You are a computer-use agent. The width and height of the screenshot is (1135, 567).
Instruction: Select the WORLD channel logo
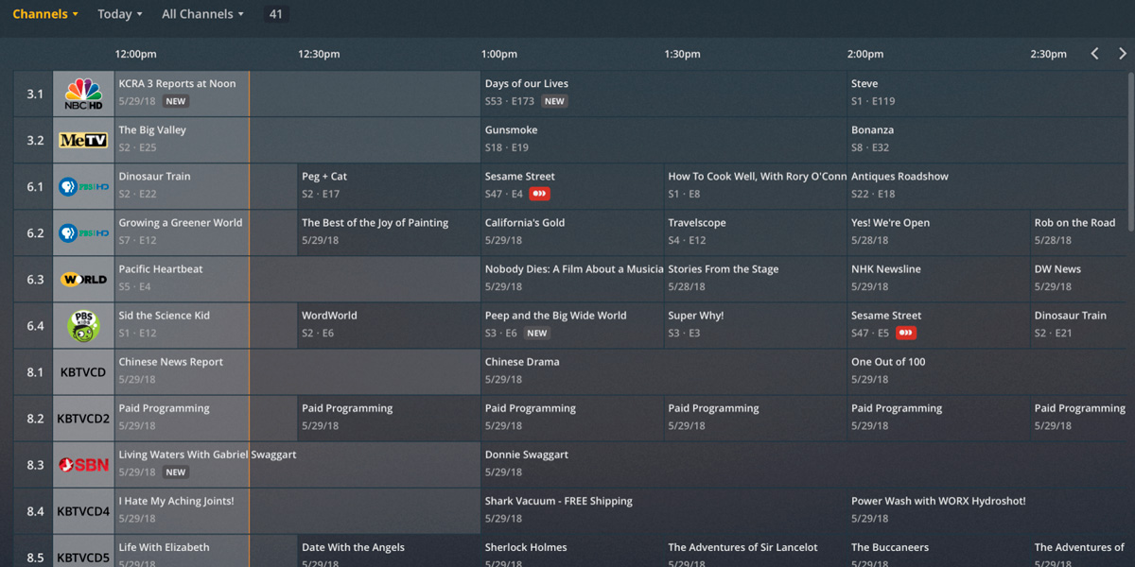coord(83,279)
